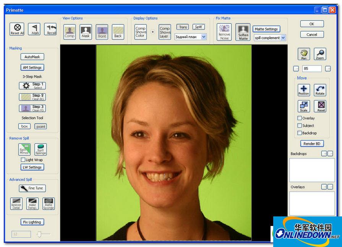Viewport: 342px width, 247px height.
Task: Click the Fix Lighting button
Action: point(32,222)
